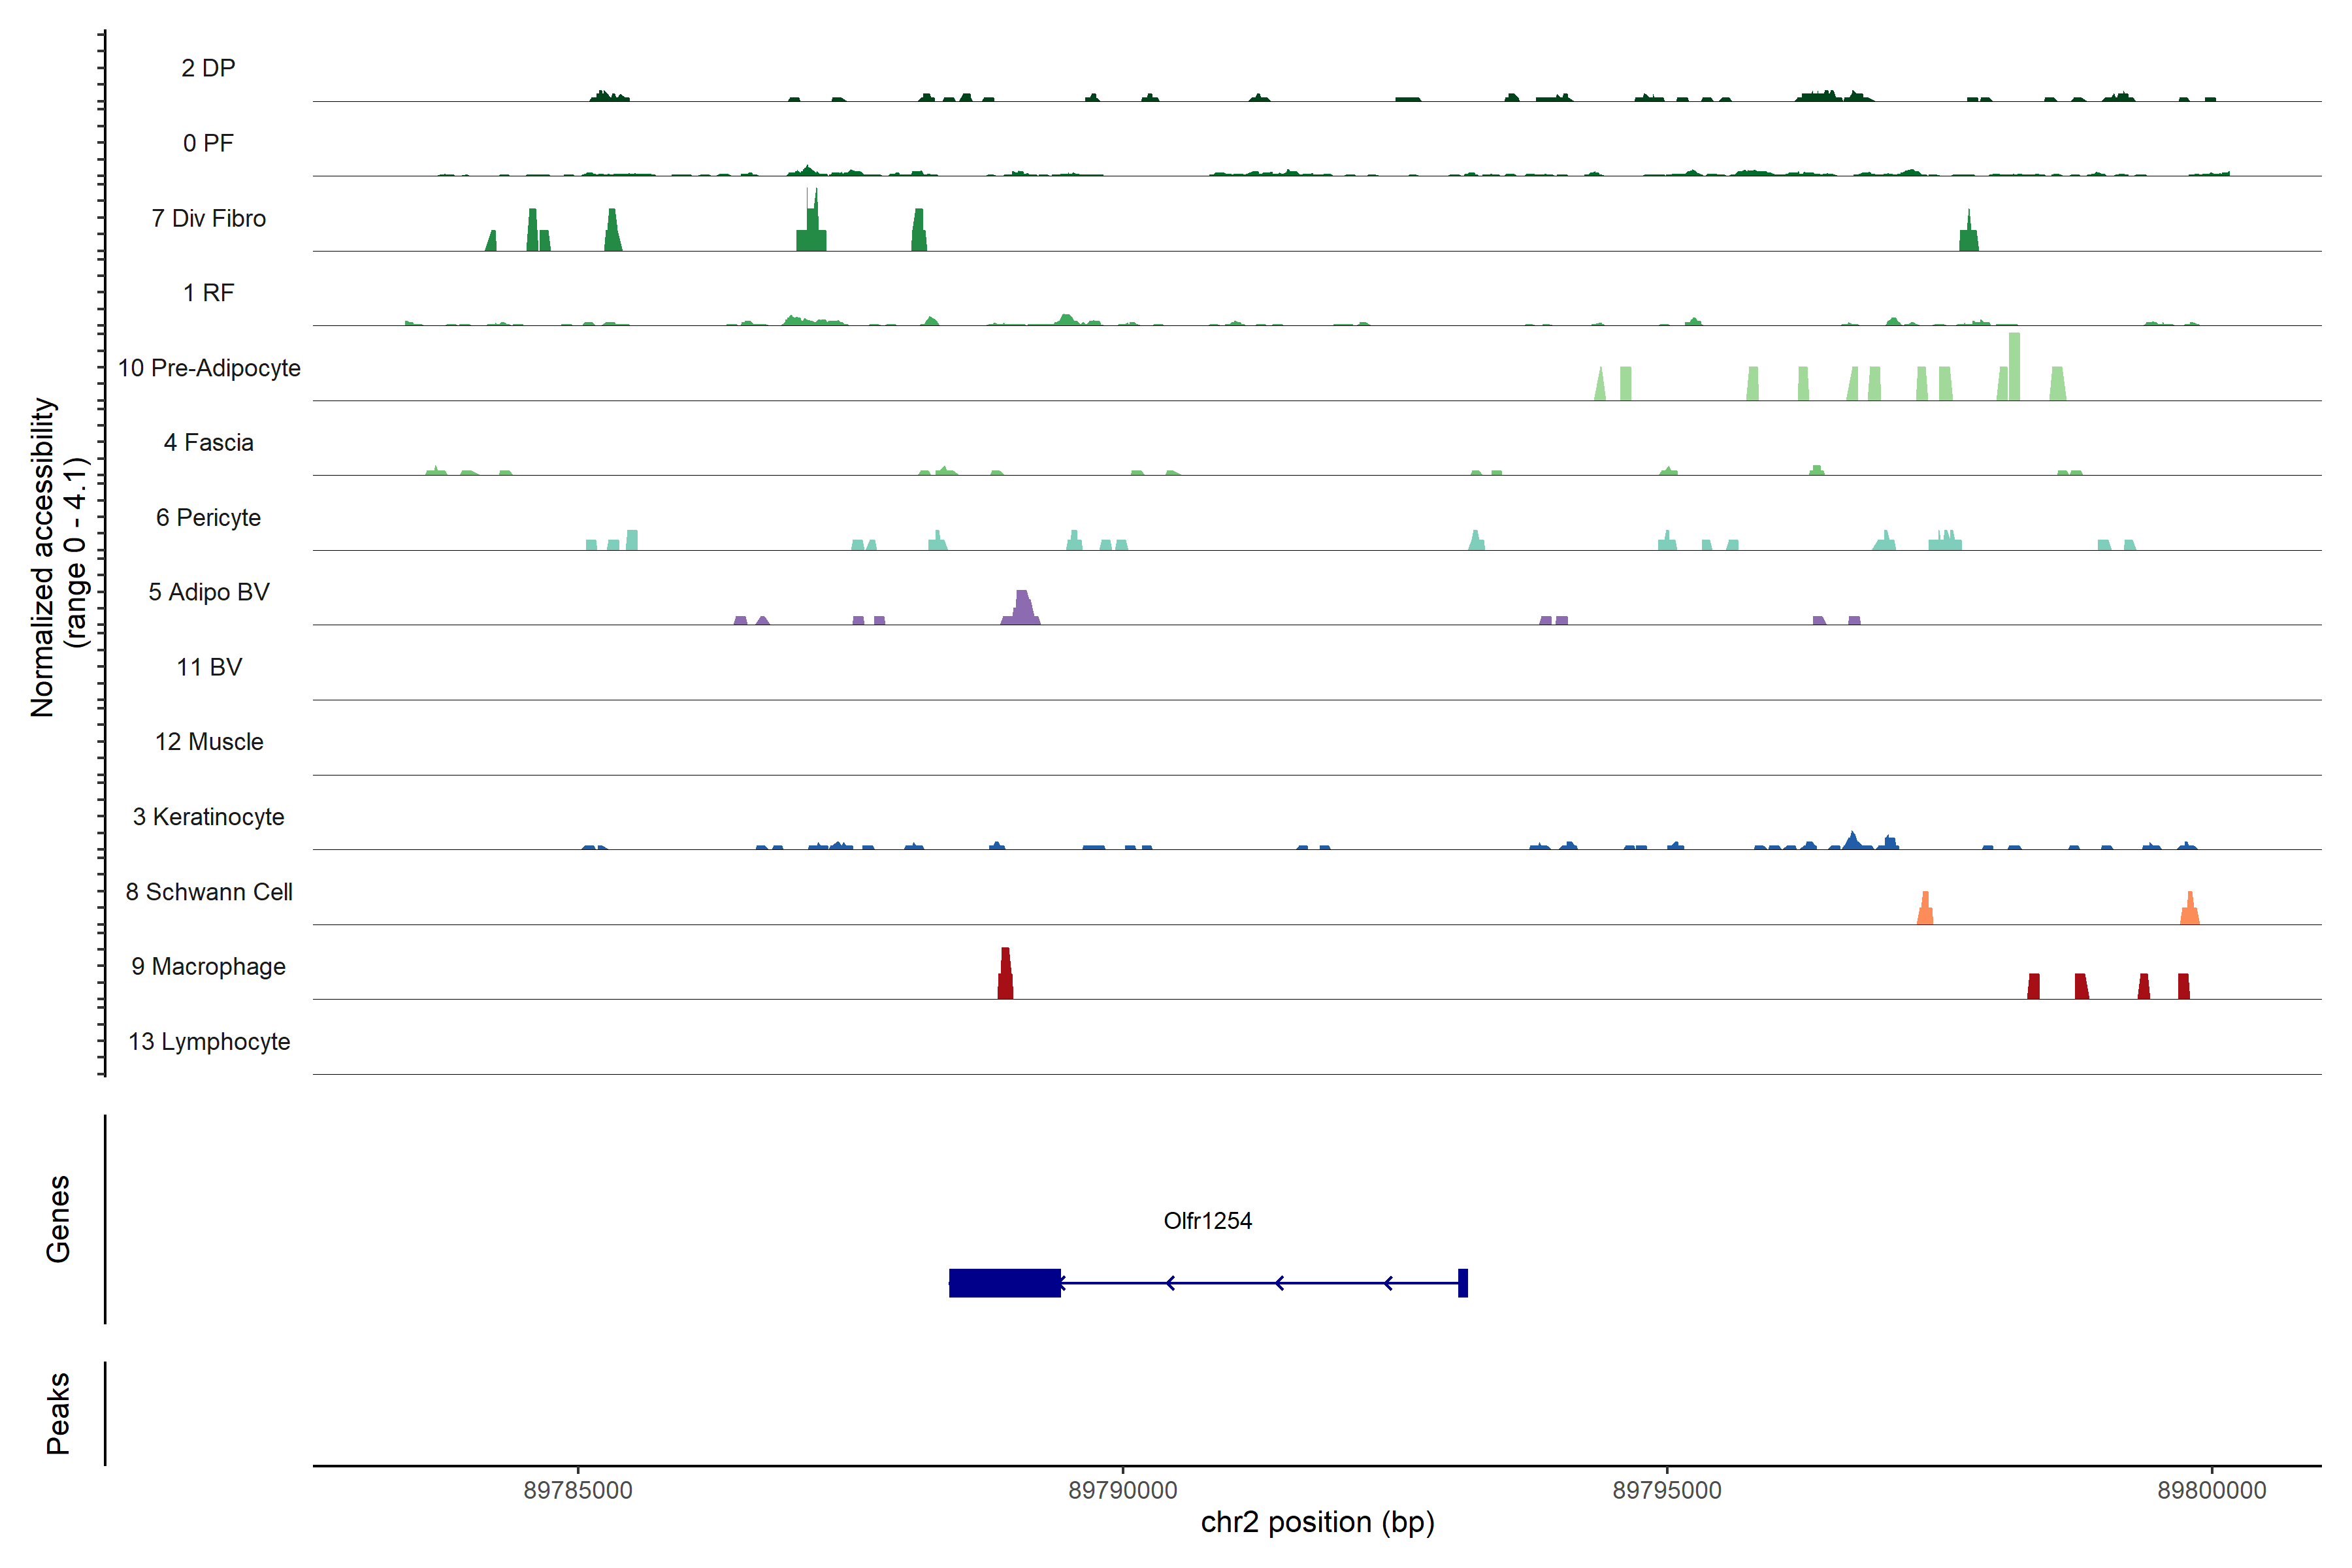Click the 13 Lymphocyte track label
Screen dimensions: 2352x1568
tap(209, 1041)
